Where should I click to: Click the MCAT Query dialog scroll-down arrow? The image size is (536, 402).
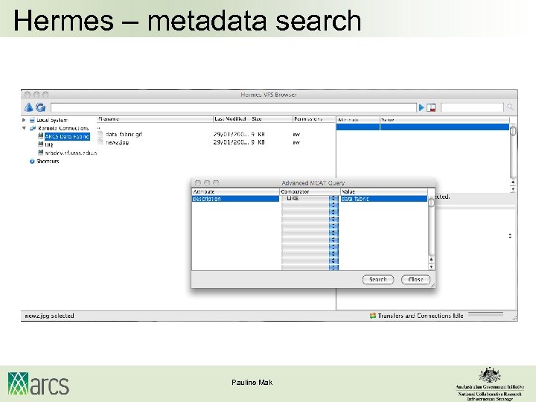[431, 267]
